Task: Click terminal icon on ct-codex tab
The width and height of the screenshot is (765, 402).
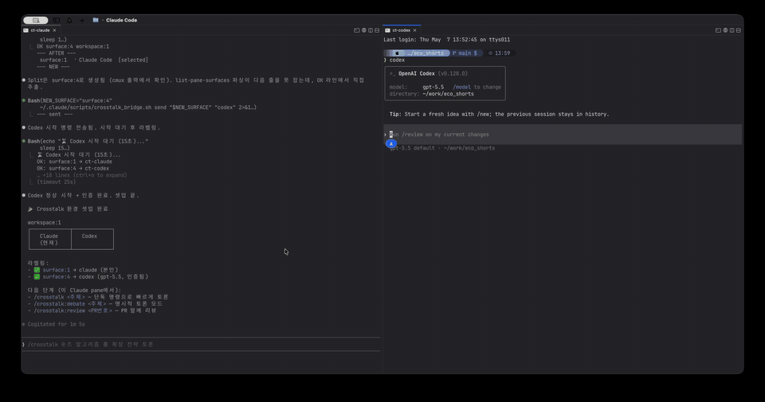Action: 387,30
